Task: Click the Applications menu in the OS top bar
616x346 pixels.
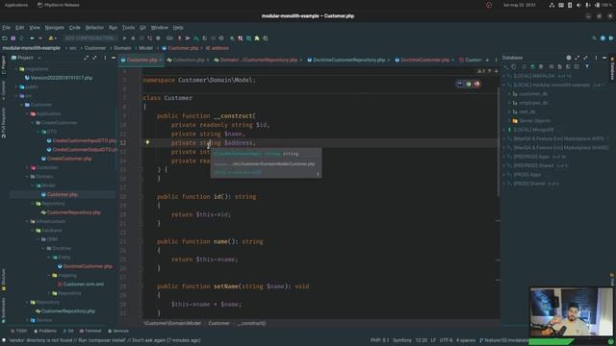Action: pyautogui.click(x=16, y=5)
